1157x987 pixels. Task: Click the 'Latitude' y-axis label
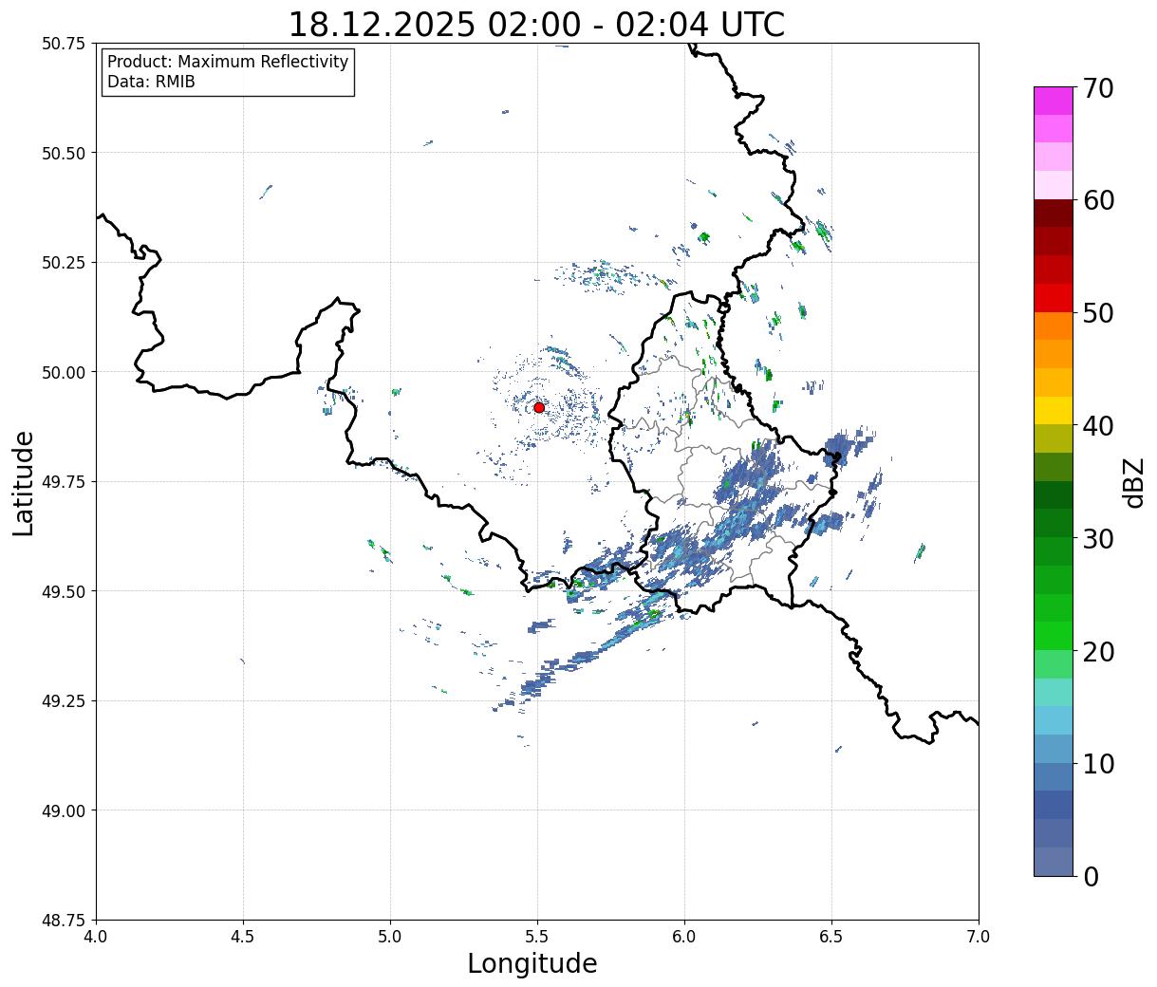(24, 482)
